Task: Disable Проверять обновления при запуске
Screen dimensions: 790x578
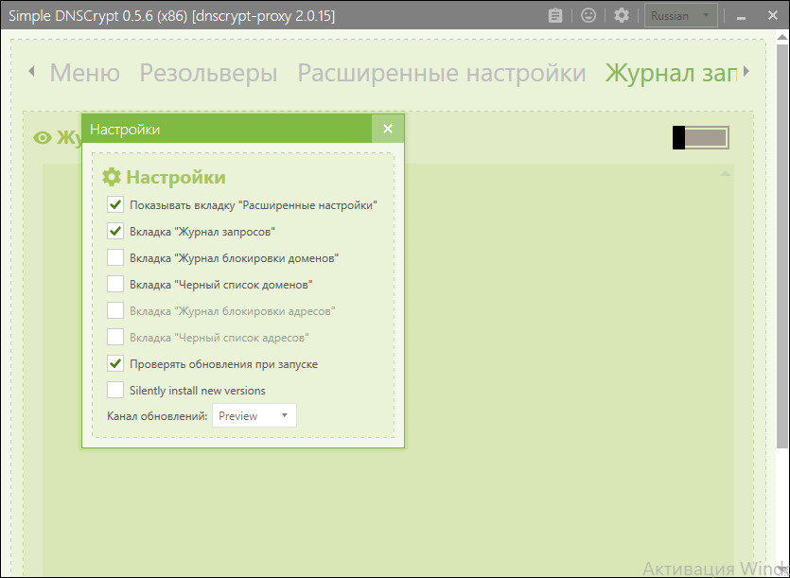Action: point(115,364)
